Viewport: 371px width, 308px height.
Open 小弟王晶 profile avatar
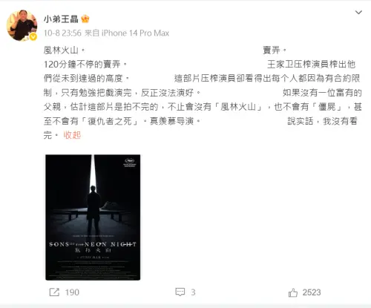pos(22,25)
